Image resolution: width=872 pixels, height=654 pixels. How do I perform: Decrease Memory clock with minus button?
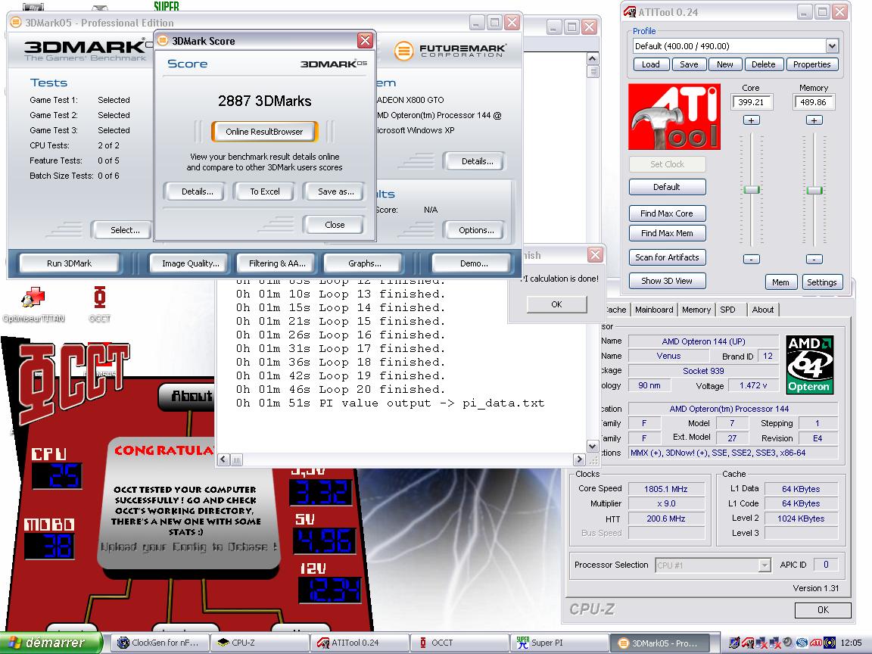tap(814, 259)
